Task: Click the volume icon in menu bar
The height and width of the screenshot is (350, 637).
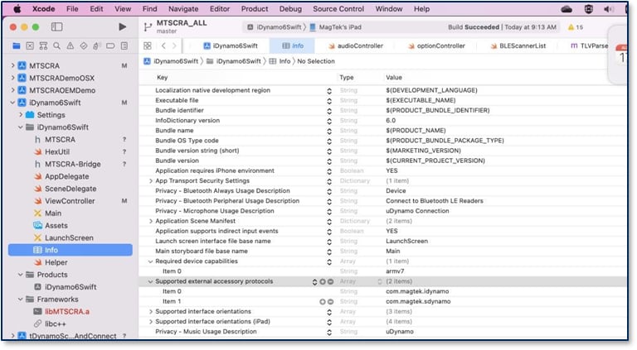Action: click(x=609, y=9)
